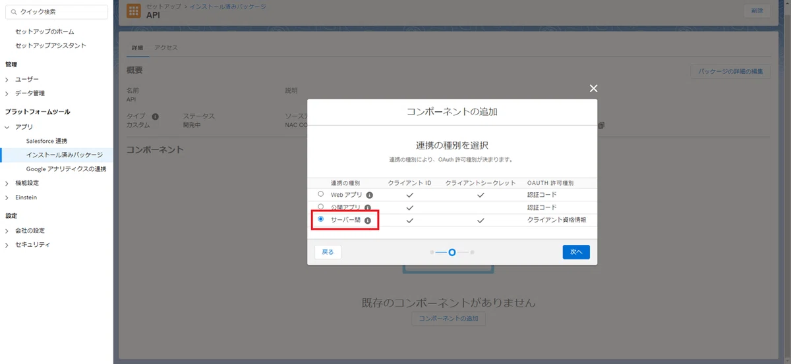Click the クライアントシークレット column header
Image resolution: width=791 pixels, height=364 pixels.
point(481,182)
